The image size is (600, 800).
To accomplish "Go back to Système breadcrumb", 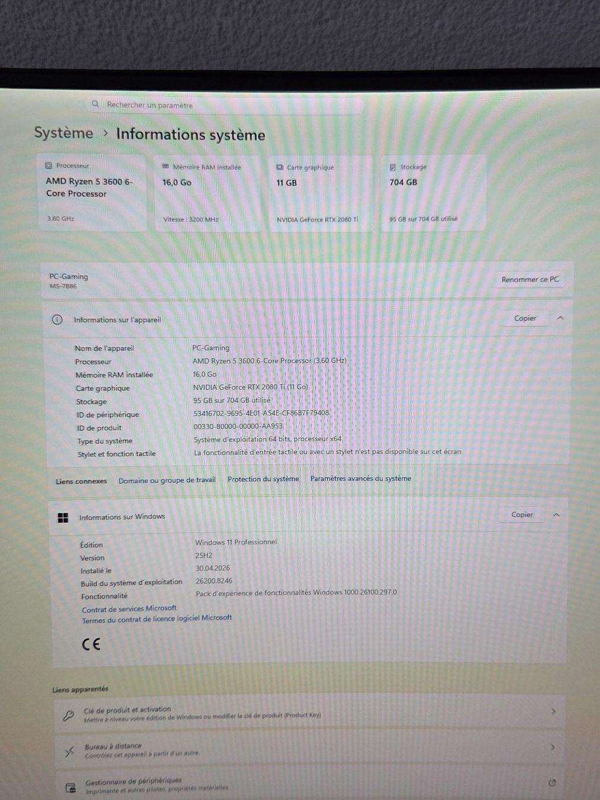I will pos(63,133).
